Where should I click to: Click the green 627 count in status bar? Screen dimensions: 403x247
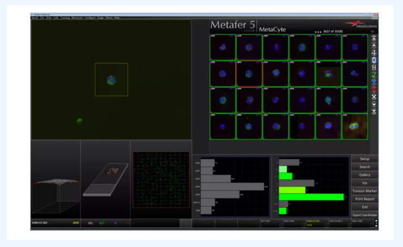pyautogui.click(x=102, y=223)
